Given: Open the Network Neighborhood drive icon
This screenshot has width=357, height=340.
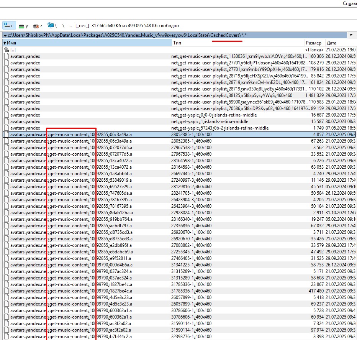Looking at the screenshot, I should coord(51,26).
